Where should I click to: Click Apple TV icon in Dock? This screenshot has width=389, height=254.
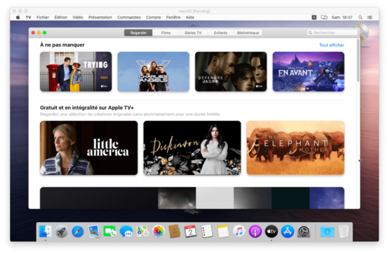[x=271, y=231]
